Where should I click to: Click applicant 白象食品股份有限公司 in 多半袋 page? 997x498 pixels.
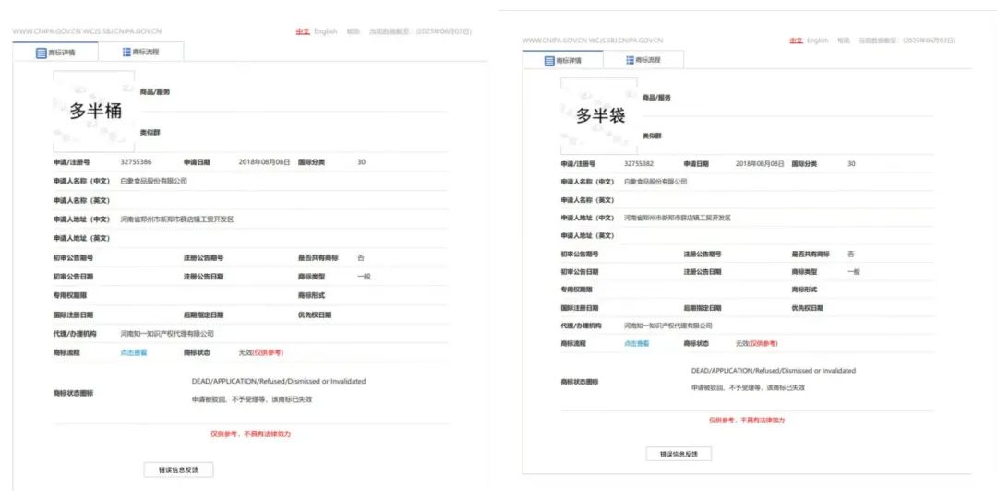click(655, 182)
